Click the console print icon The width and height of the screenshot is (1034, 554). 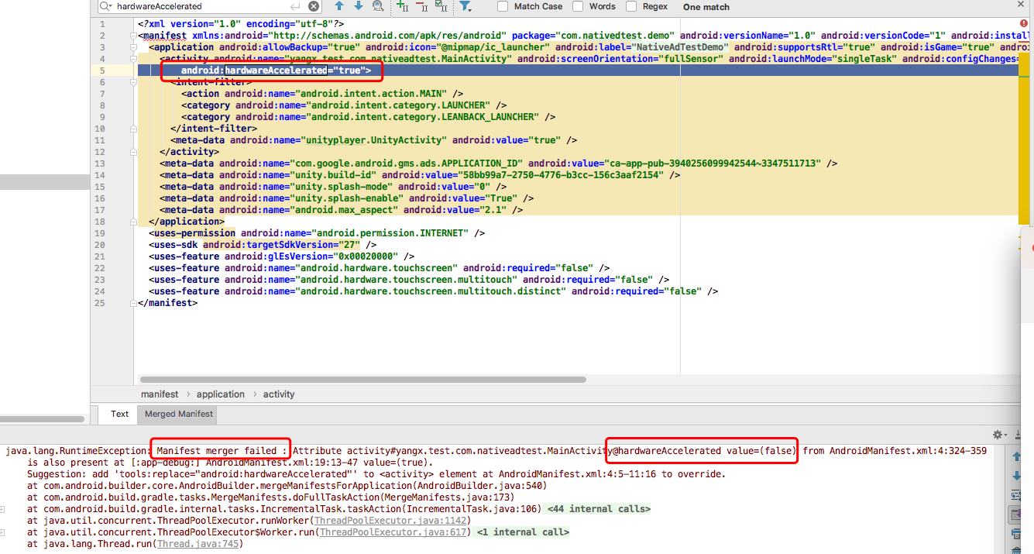pos(1018,535)
